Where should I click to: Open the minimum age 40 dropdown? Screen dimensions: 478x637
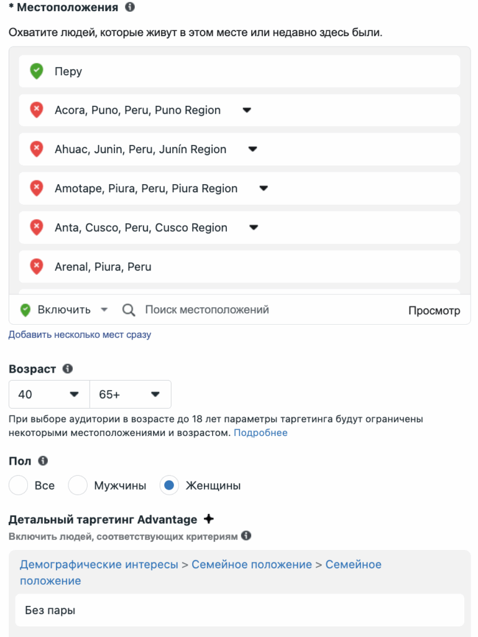coord(49,394)
